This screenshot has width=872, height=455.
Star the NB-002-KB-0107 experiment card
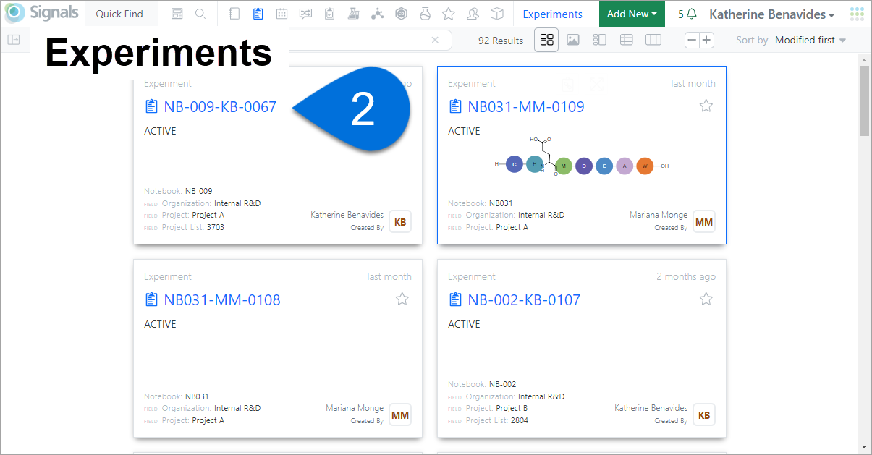pyautogui.click(x=706, y=299)
